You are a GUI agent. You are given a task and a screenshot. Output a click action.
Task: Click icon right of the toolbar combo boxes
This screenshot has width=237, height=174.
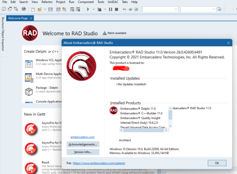[220, 9]
